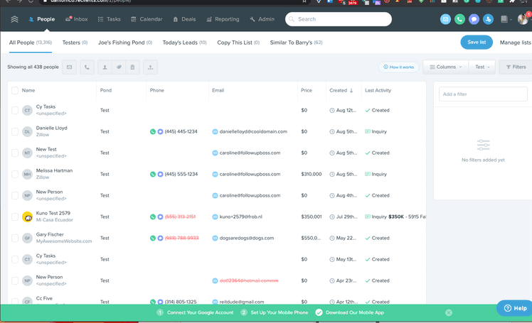Click the Help button
This screenshot has width=532, height=323.
(x=515, y=308)
